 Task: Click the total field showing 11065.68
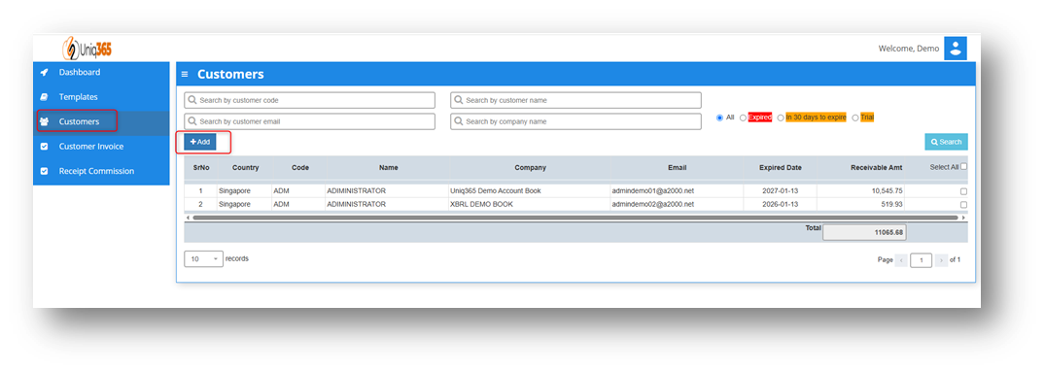coord(864,232)
